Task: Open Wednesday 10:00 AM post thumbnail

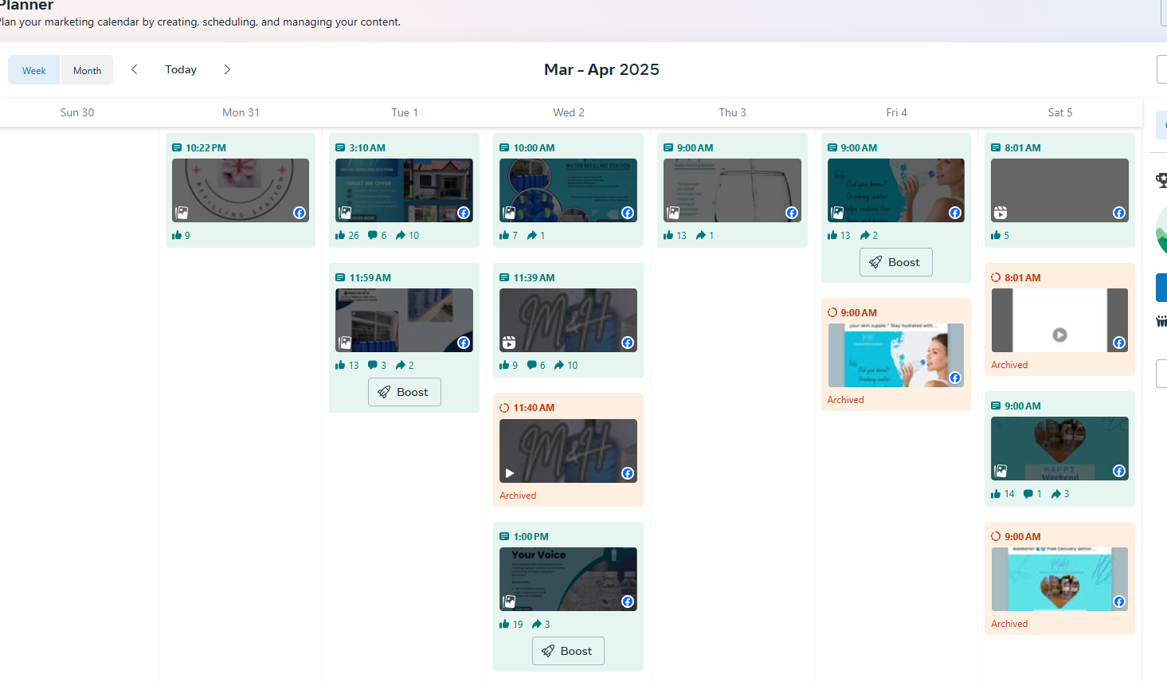Action: [x=568, y=190]
